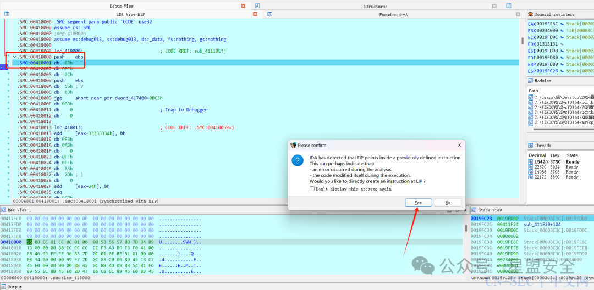
Task: Click the Trap to Debugger comment
Action: click(x=184, y=110)
